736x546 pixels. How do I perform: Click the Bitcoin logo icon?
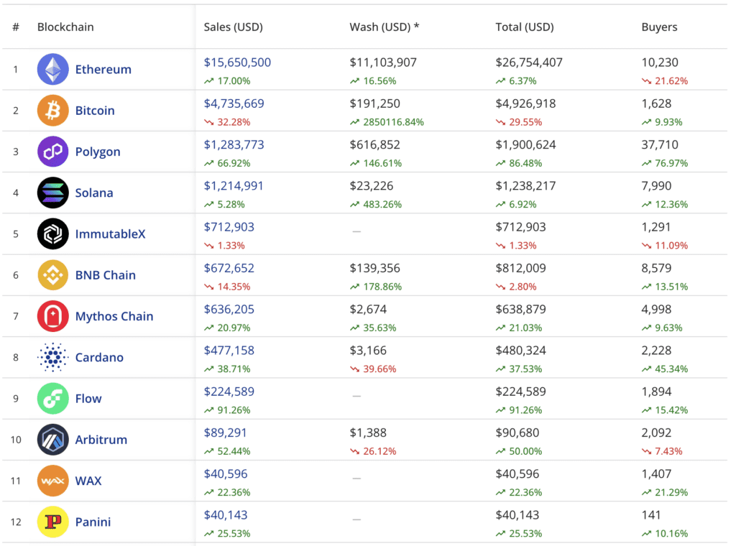coord(52,110)
